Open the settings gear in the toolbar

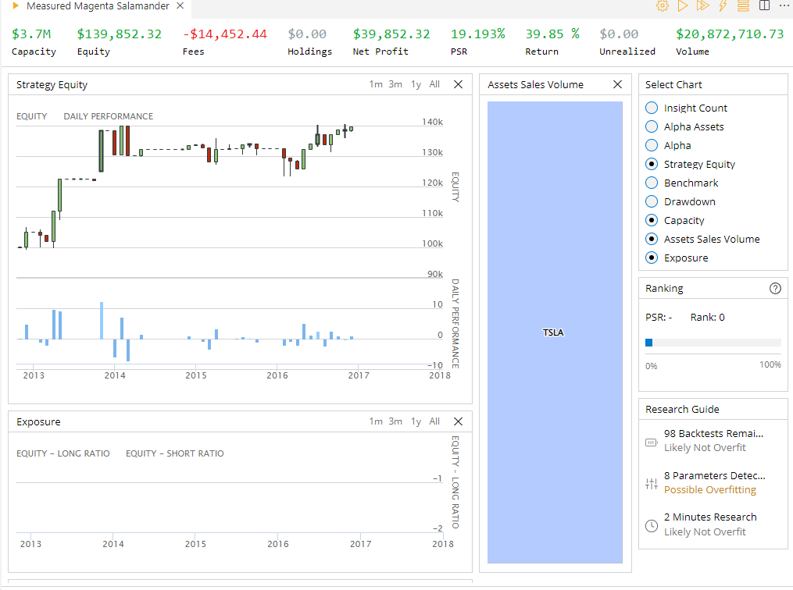(x=662, y=6)
